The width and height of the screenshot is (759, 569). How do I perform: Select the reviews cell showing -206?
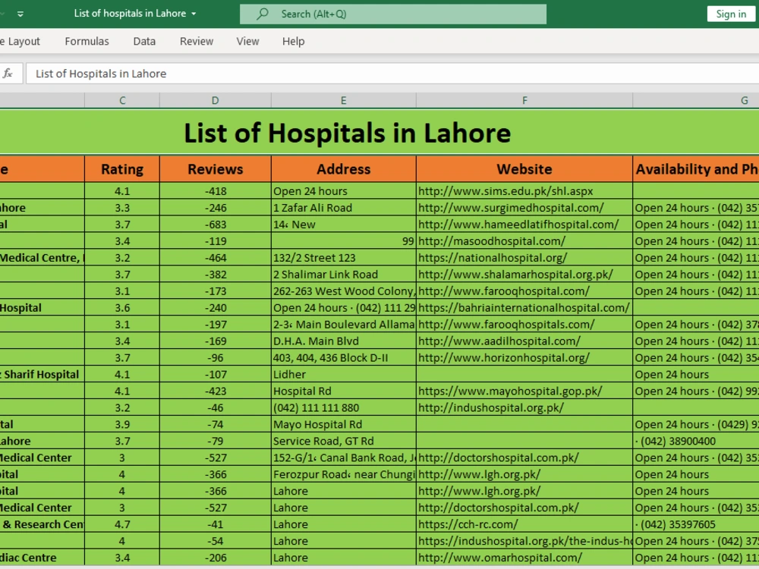click(215, 558)
